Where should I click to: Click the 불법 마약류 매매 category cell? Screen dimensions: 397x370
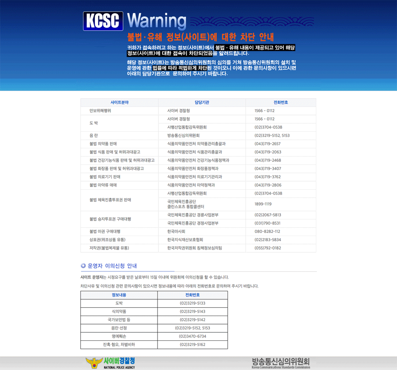[103, 185]
